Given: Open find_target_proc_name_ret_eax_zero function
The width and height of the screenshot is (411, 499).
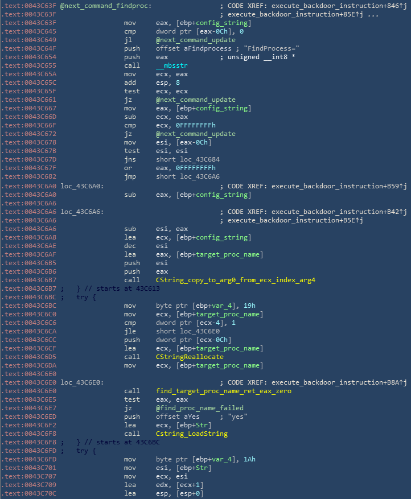Looking at the screenshot, I should point(223,391).
